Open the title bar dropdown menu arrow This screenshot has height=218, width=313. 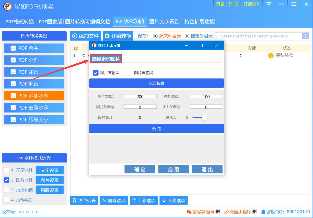(269, 4)
